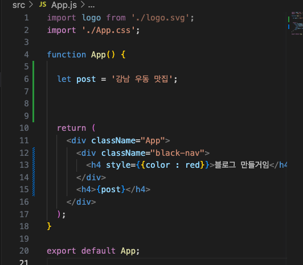Image resolution: width=303 pixels, height=265 pixels.
Task: Click the 'App.js' breadcrumb segment
Action: coord(64,5)
